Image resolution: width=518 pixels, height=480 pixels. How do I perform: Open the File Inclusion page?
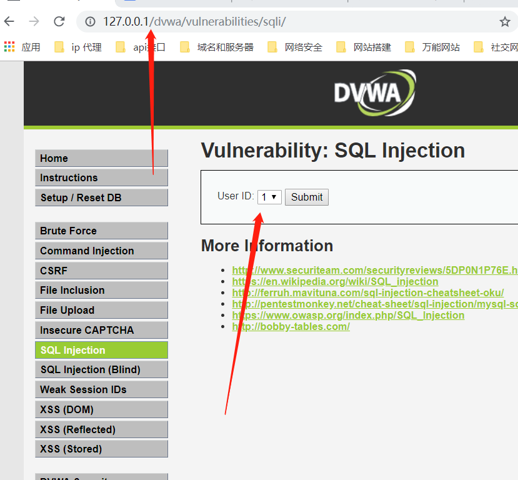pyautogui.click(x=101, y=290)
